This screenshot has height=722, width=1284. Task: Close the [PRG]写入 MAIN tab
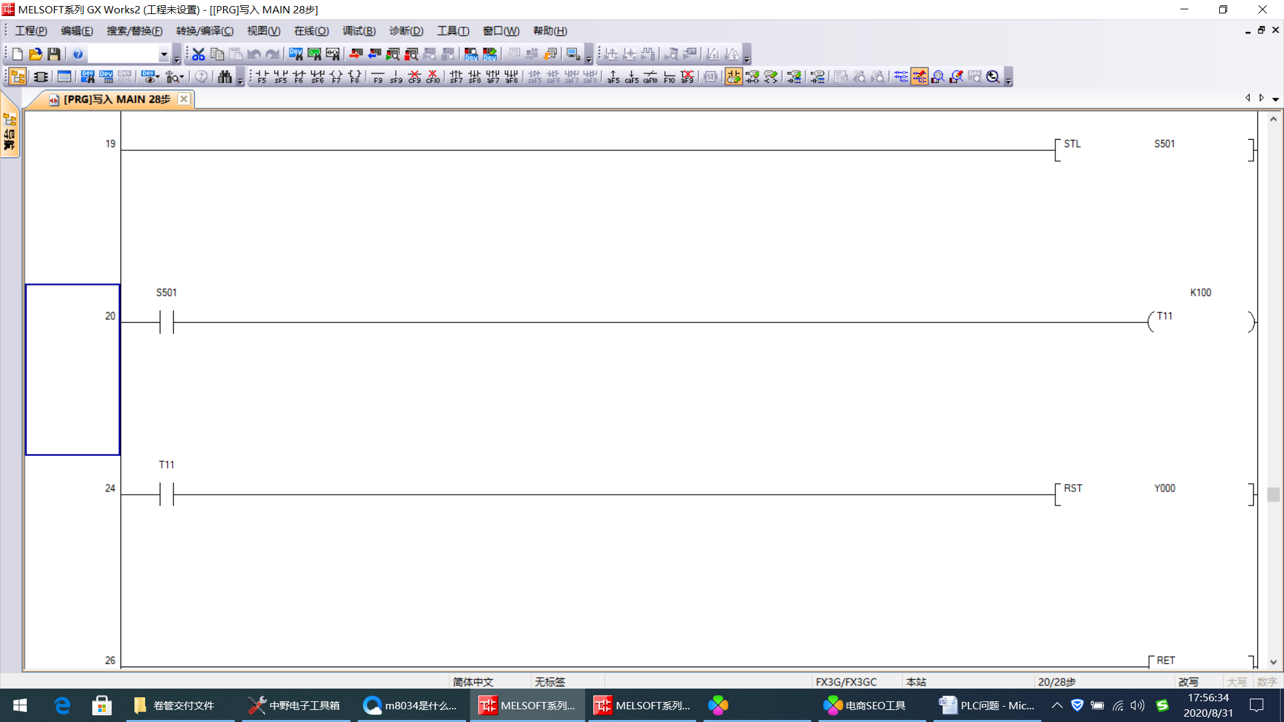coord(184,99)
